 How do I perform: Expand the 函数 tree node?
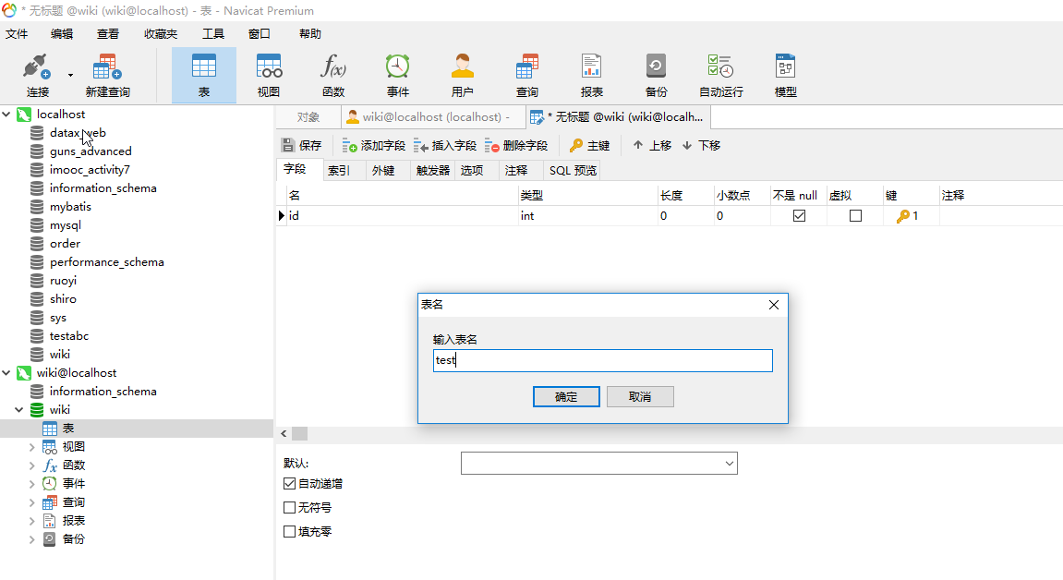click(32, 465)
